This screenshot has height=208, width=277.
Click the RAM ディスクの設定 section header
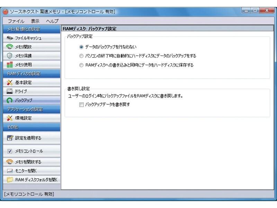[x=32, y=73]
